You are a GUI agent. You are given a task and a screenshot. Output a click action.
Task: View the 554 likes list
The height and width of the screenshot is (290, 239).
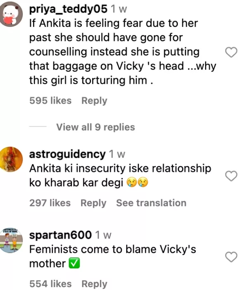50,284
